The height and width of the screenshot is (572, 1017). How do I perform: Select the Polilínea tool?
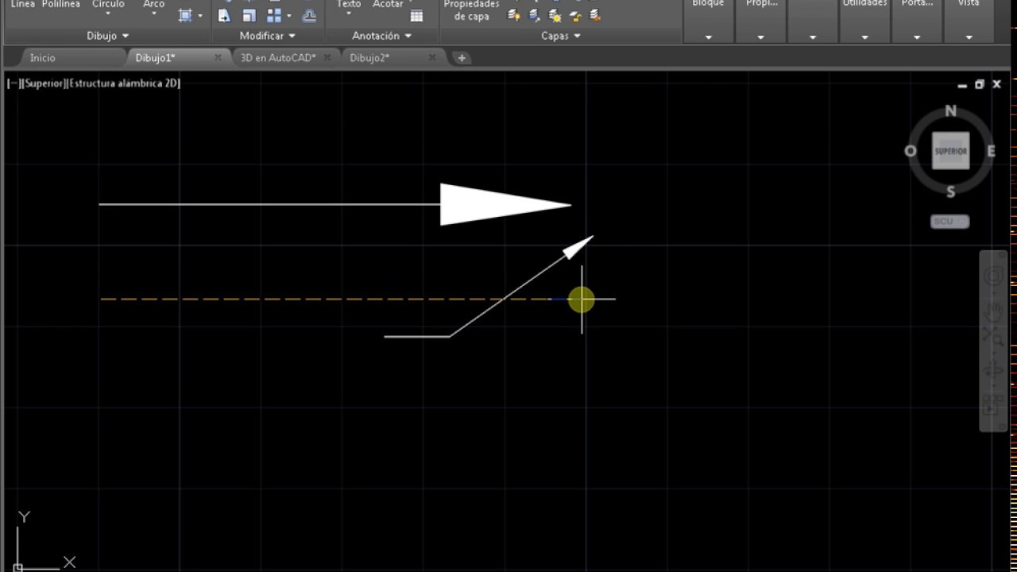click(x=61, y=4)
